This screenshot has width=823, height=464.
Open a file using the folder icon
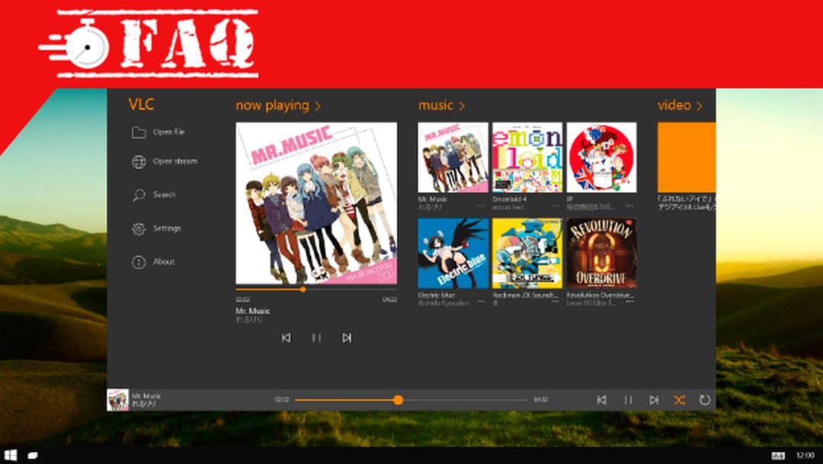140,133
